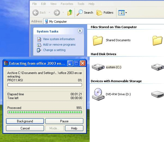This screenshot has height=142, width=164.
Task: Open the Tools menu
Action: 81,4
